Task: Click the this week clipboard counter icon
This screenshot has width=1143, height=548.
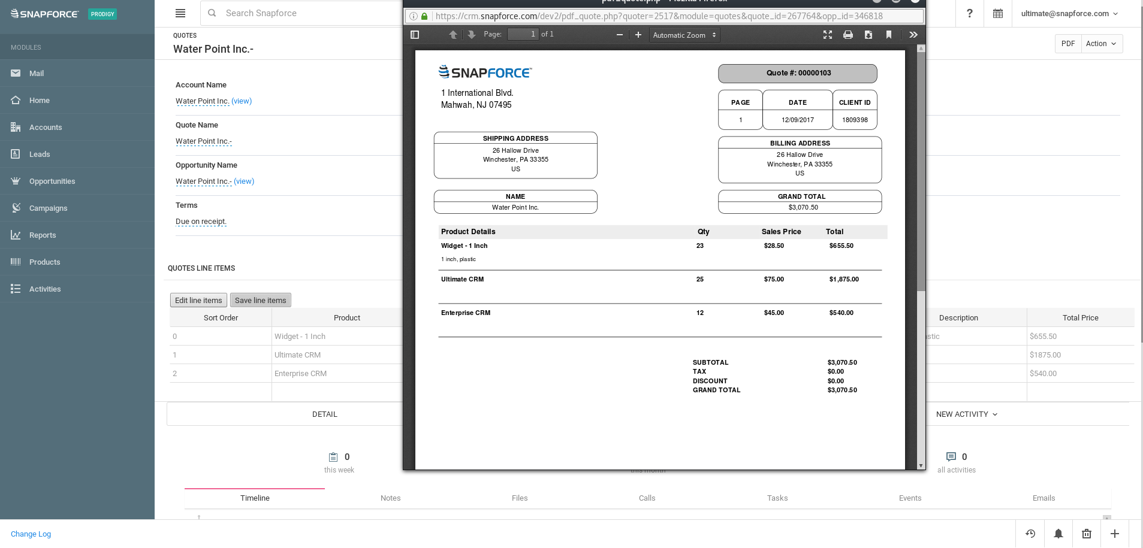Action: [x=334, y=457]
